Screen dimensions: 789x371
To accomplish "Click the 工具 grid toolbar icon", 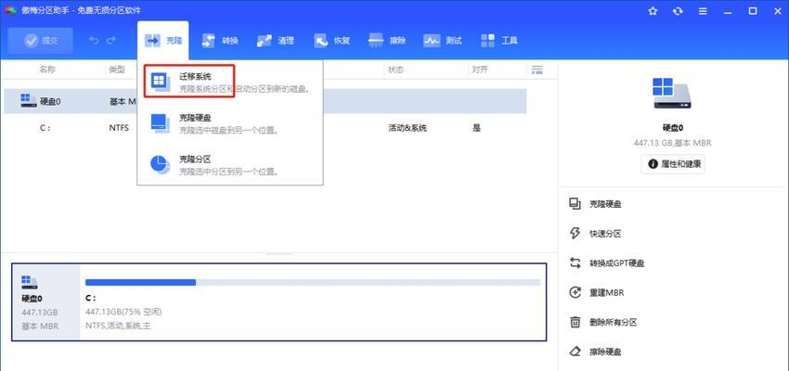I will point(487,41).
